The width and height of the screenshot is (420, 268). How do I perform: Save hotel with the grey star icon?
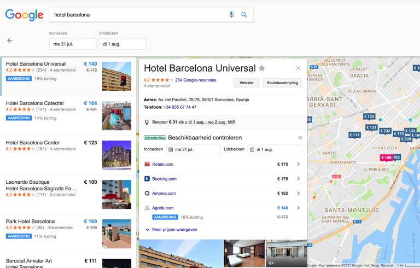[262, 68]
